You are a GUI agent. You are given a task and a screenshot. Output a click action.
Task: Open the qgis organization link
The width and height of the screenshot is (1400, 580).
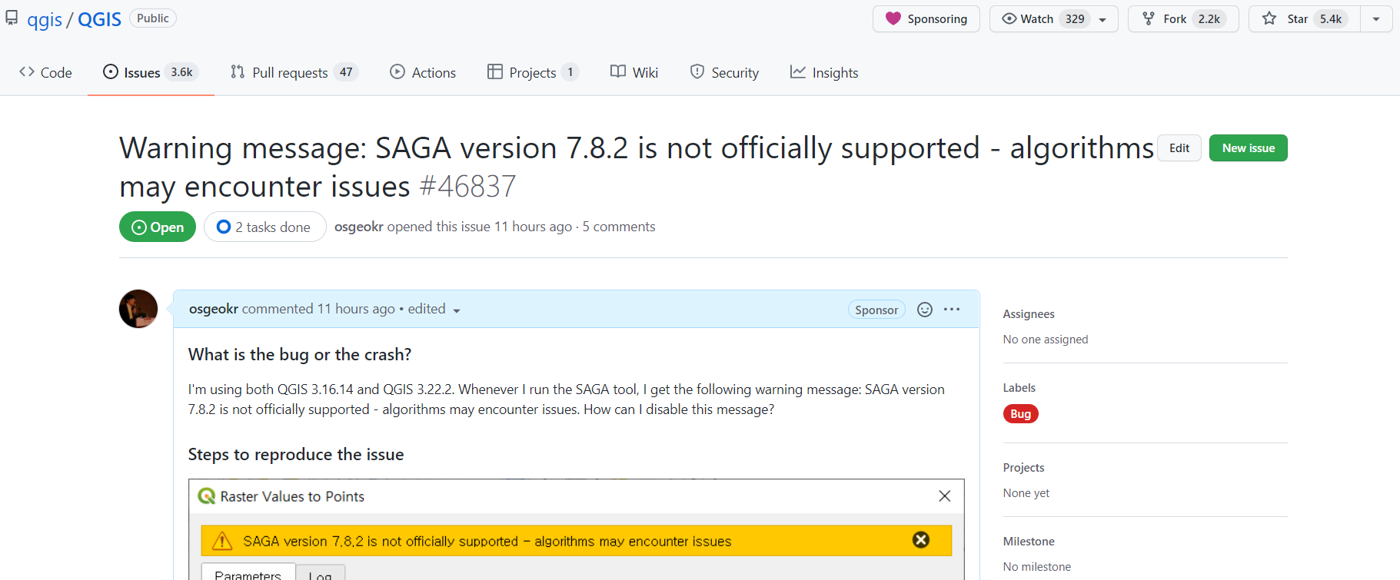45,19
